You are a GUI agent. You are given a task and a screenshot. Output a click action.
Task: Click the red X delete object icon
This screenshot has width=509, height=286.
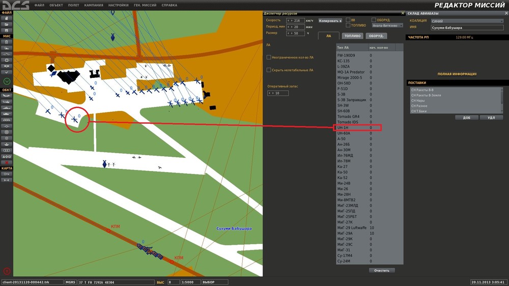(7, 162)
